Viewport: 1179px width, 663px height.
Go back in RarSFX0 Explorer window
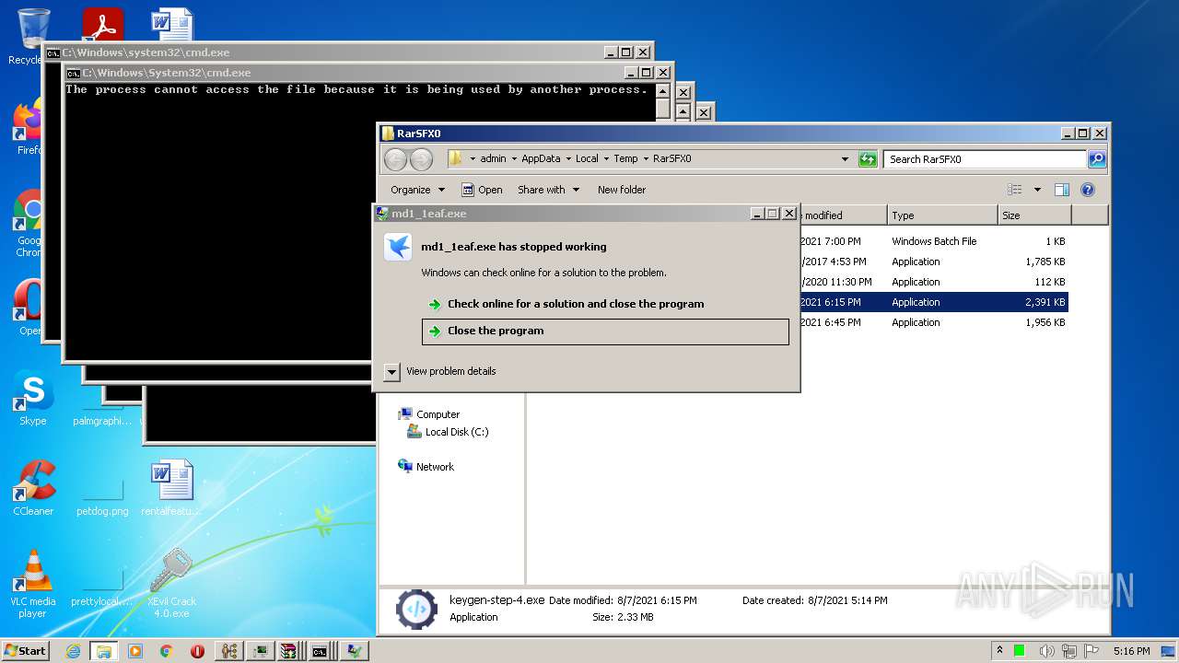point(396,159)
